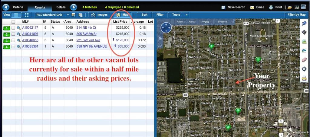Screen dimensions: 310x137
Task: Expand the RLD Standard Grid dropdown
Action: [x=68, y=15]
